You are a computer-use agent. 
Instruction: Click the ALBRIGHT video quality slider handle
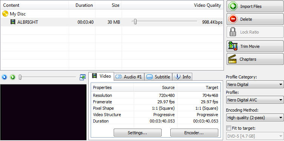pos(135,22)
